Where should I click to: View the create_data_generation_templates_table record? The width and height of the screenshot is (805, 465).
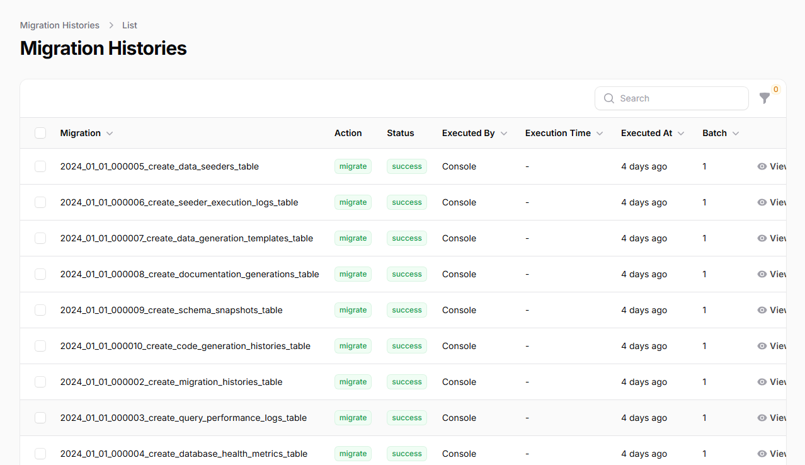[x=772, y=238]
